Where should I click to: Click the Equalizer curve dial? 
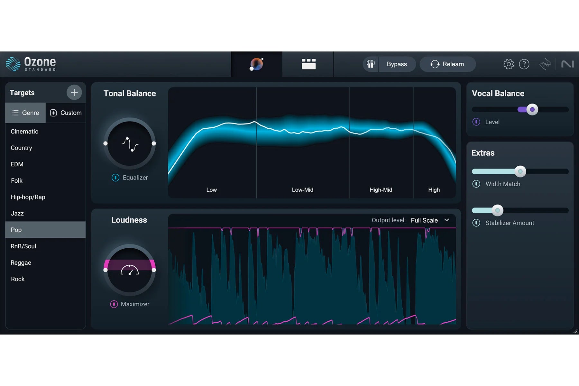pyautogui.click(x=130, y=143)
